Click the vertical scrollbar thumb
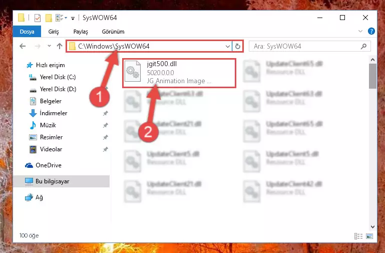Viewport: 385px width, 253px height. point(372,76)
